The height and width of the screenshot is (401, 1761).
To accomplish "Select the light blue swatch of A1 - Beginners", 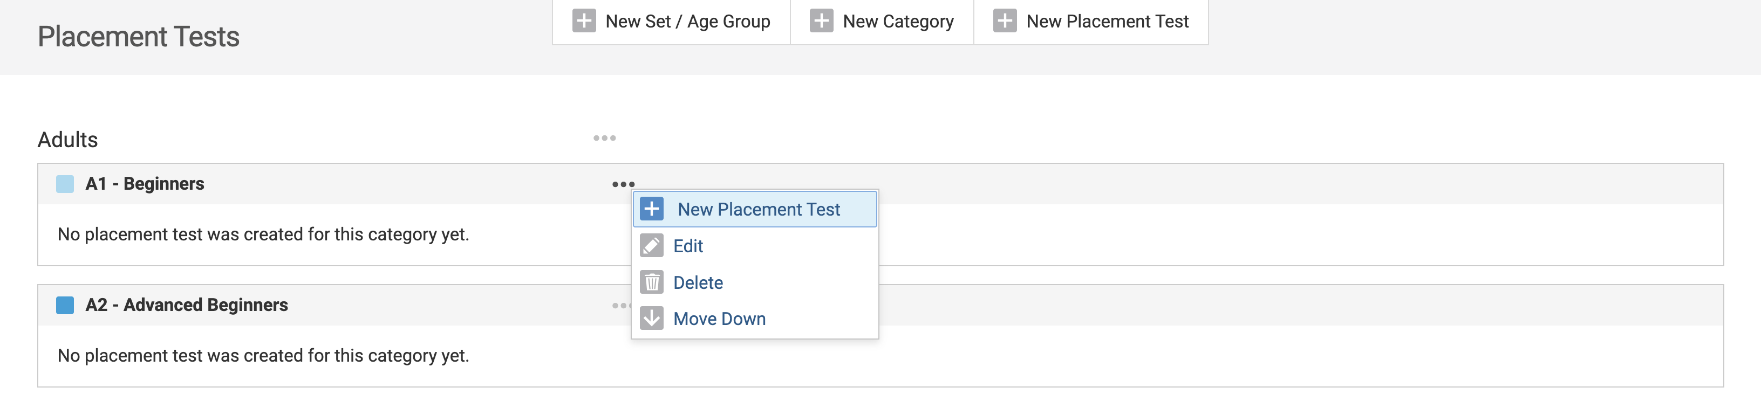I will (x=65, y=184).
